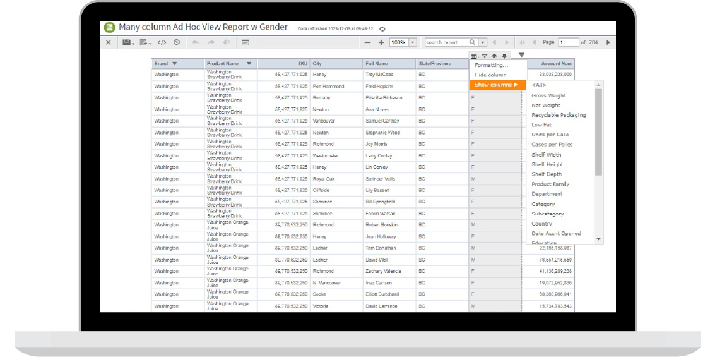Click the filter arrow above Account Num column
The height and width of the screenshot is (357, 710).
(x=522, y=55)
